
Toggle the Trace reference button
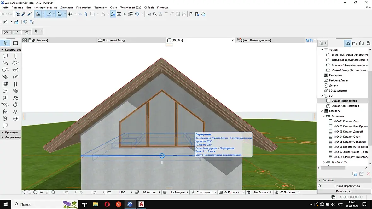pyautogui.click(x=92, y=14)
